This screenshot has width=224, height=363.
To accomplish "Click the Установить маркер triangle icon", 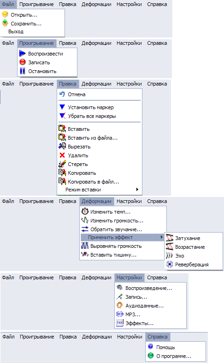I will pyautogui.click(x=62, y=107).
